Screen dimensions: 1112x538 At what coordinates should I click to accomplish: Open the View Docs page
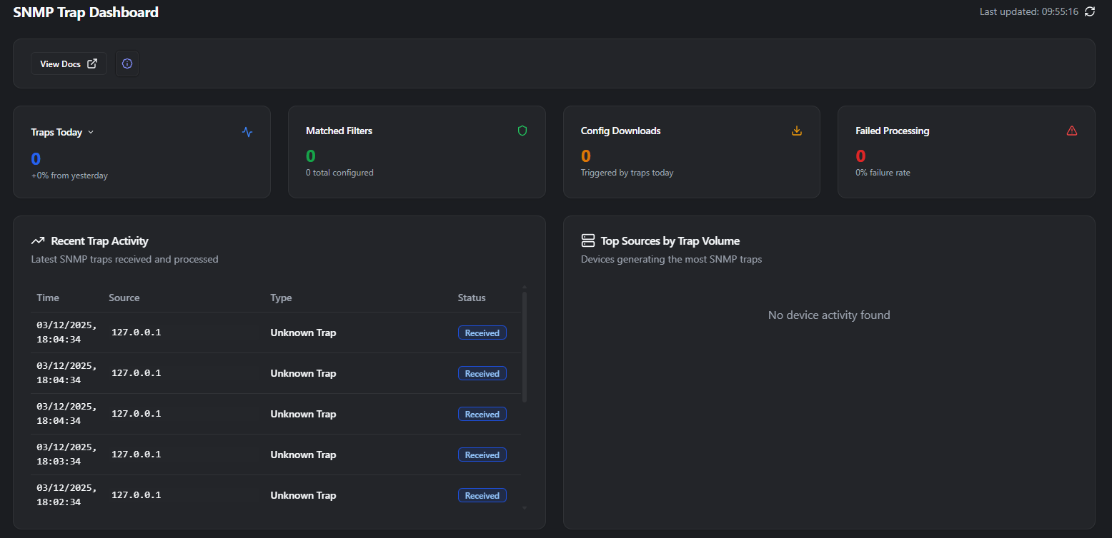(69, 63)
